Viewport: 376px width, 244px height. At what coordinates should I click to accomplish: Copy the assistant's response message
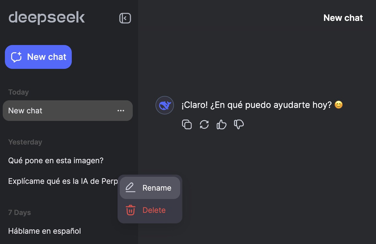187,124
